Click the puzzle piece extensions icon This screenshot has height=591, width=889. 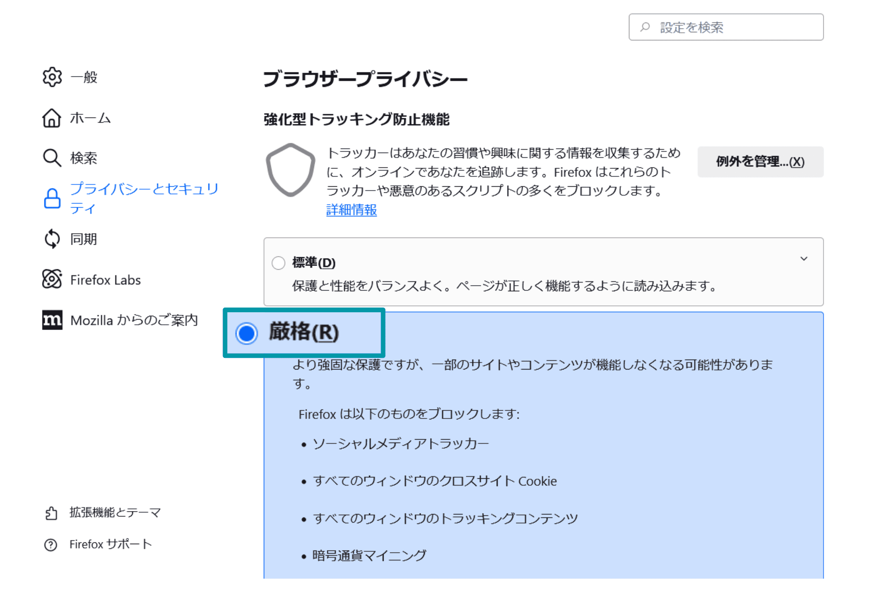(51, 513)
